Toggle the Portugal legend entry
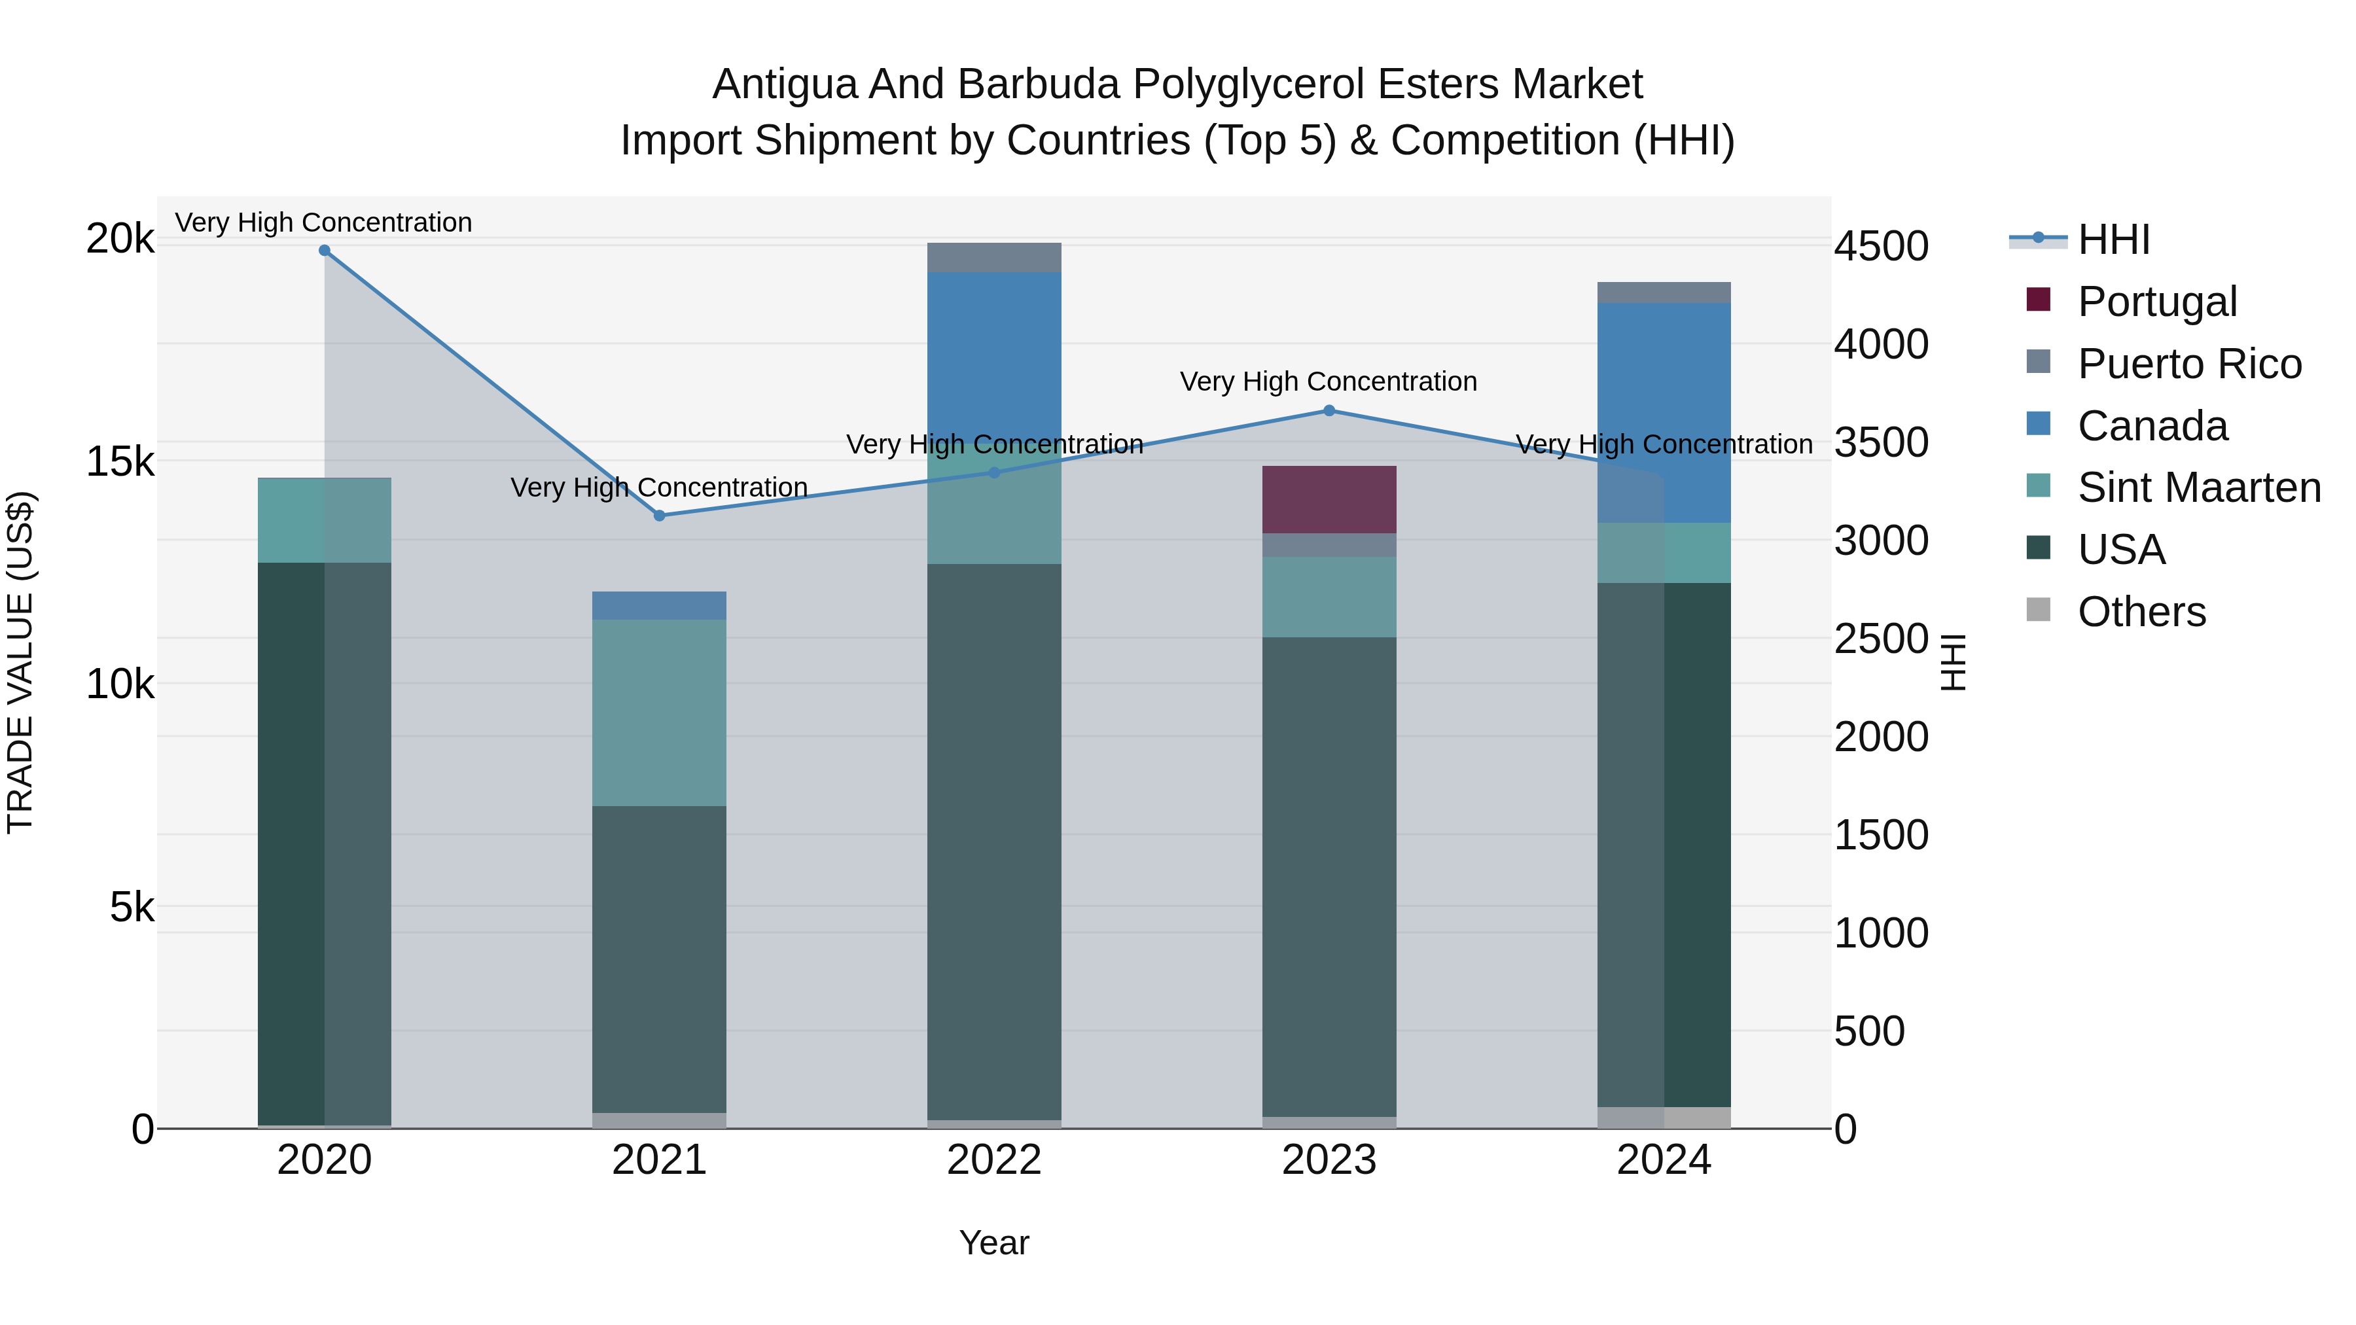Viewport: 2356px width, 1325px height. [2131, 301]
